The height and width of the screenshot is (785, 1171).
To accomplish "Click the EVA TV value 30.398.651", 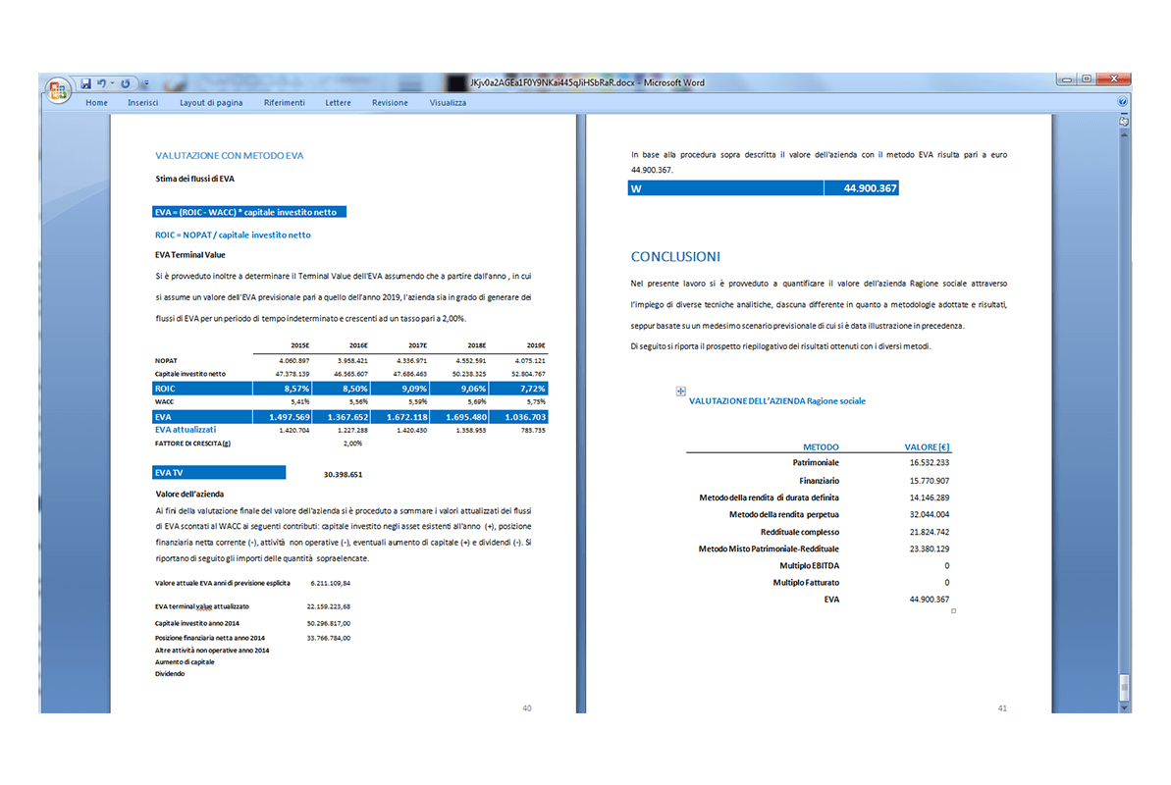I will point(343,474).
